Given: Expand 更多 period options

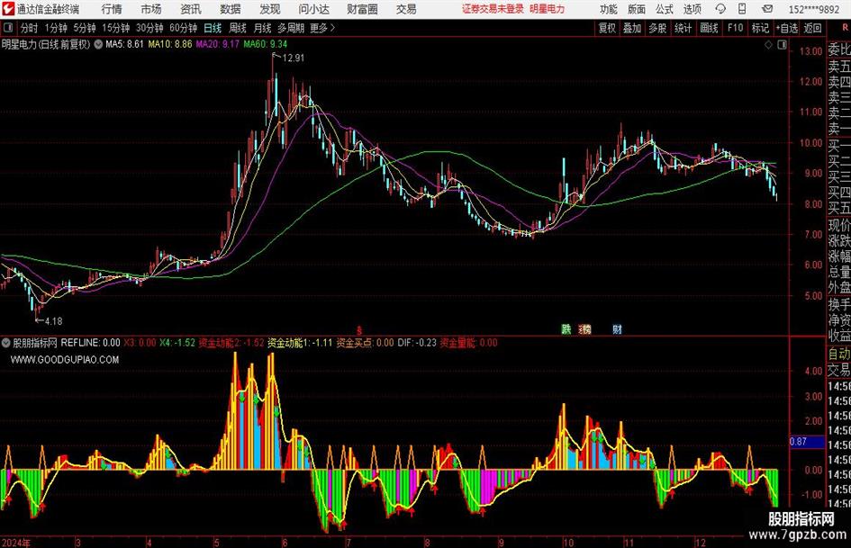Looking at the screenshot, I should point(322,28).
